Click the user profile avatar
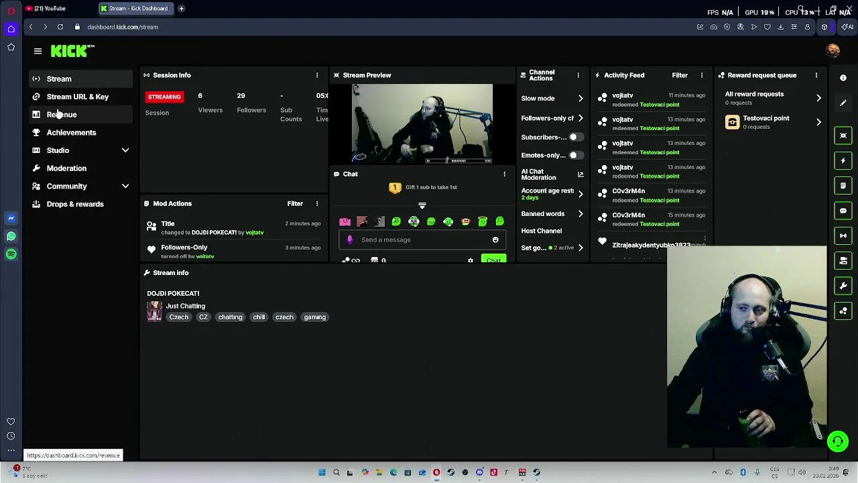This screenshot has width=858, height=483. 833,51
